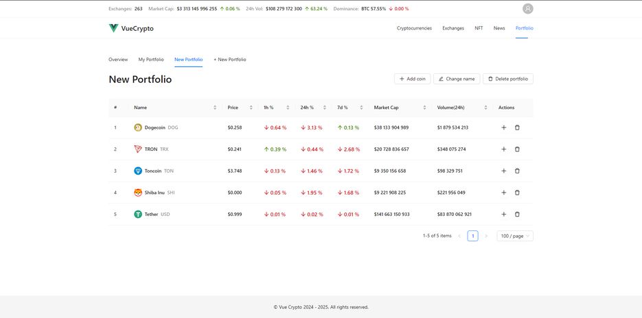Click the Toncoin coin icon
Viewport: 642px width, 318px height.
138,171
